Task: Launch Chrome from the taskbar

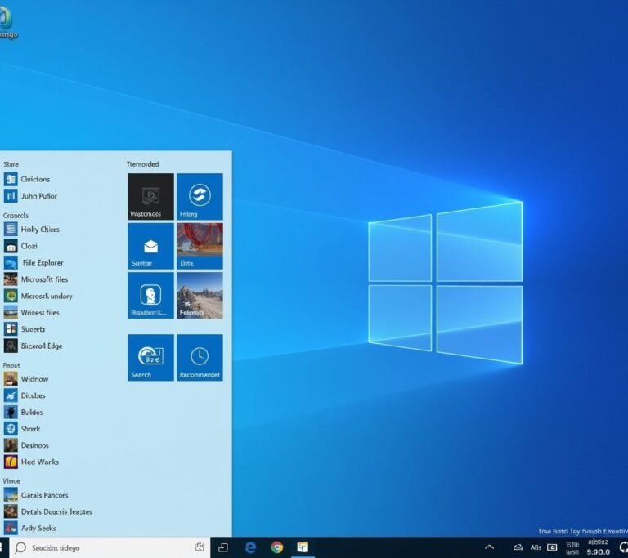Action: point(276,547)
